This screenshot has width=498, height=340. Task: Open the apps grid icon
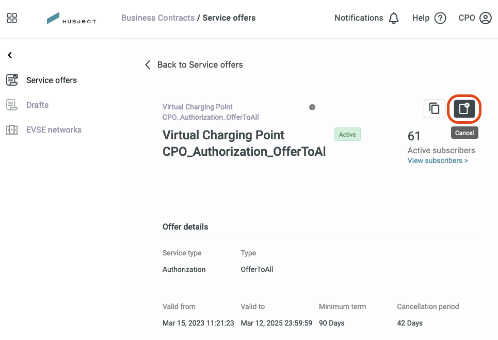[12, 18]
